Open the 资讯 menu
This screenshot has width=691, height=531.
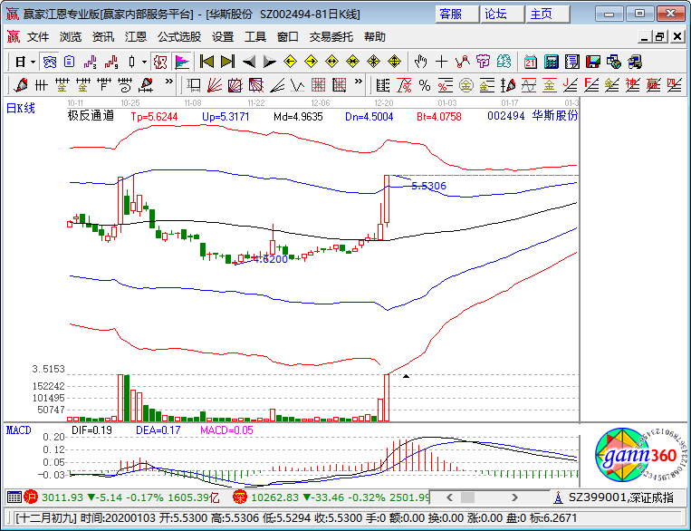click(103, 37)
